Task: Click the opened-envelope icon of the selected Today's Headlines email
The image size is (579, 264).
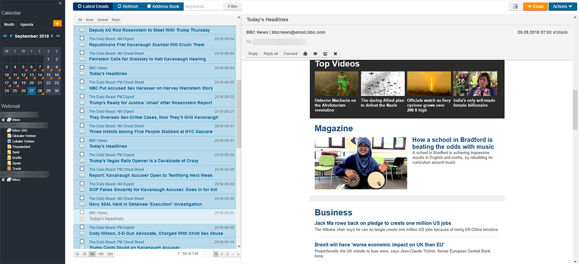Action: pyautogui.click(x=82, y=219)
